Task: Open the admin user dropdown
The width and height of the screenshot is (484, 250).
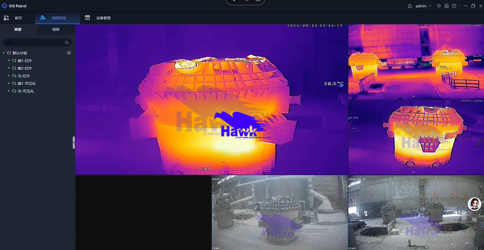Action: pyautogui.click(x=423, y=6)
